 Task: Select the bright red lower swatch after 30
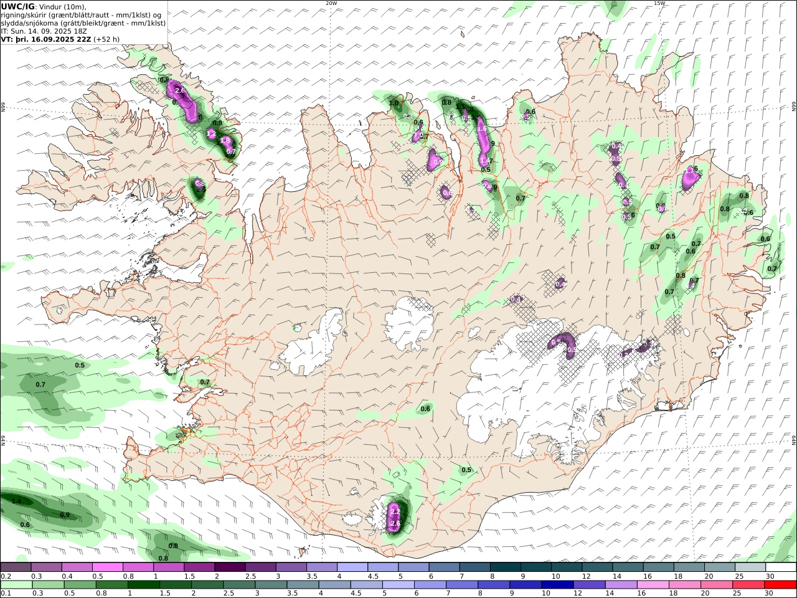pos(780,584)
